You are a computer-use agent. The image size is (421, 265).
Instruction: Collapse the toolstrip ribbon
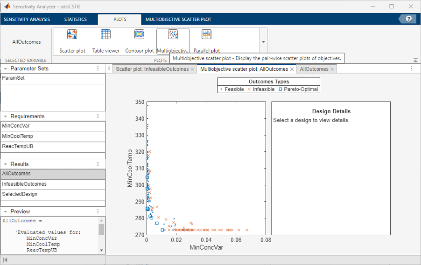coord(415,60)
